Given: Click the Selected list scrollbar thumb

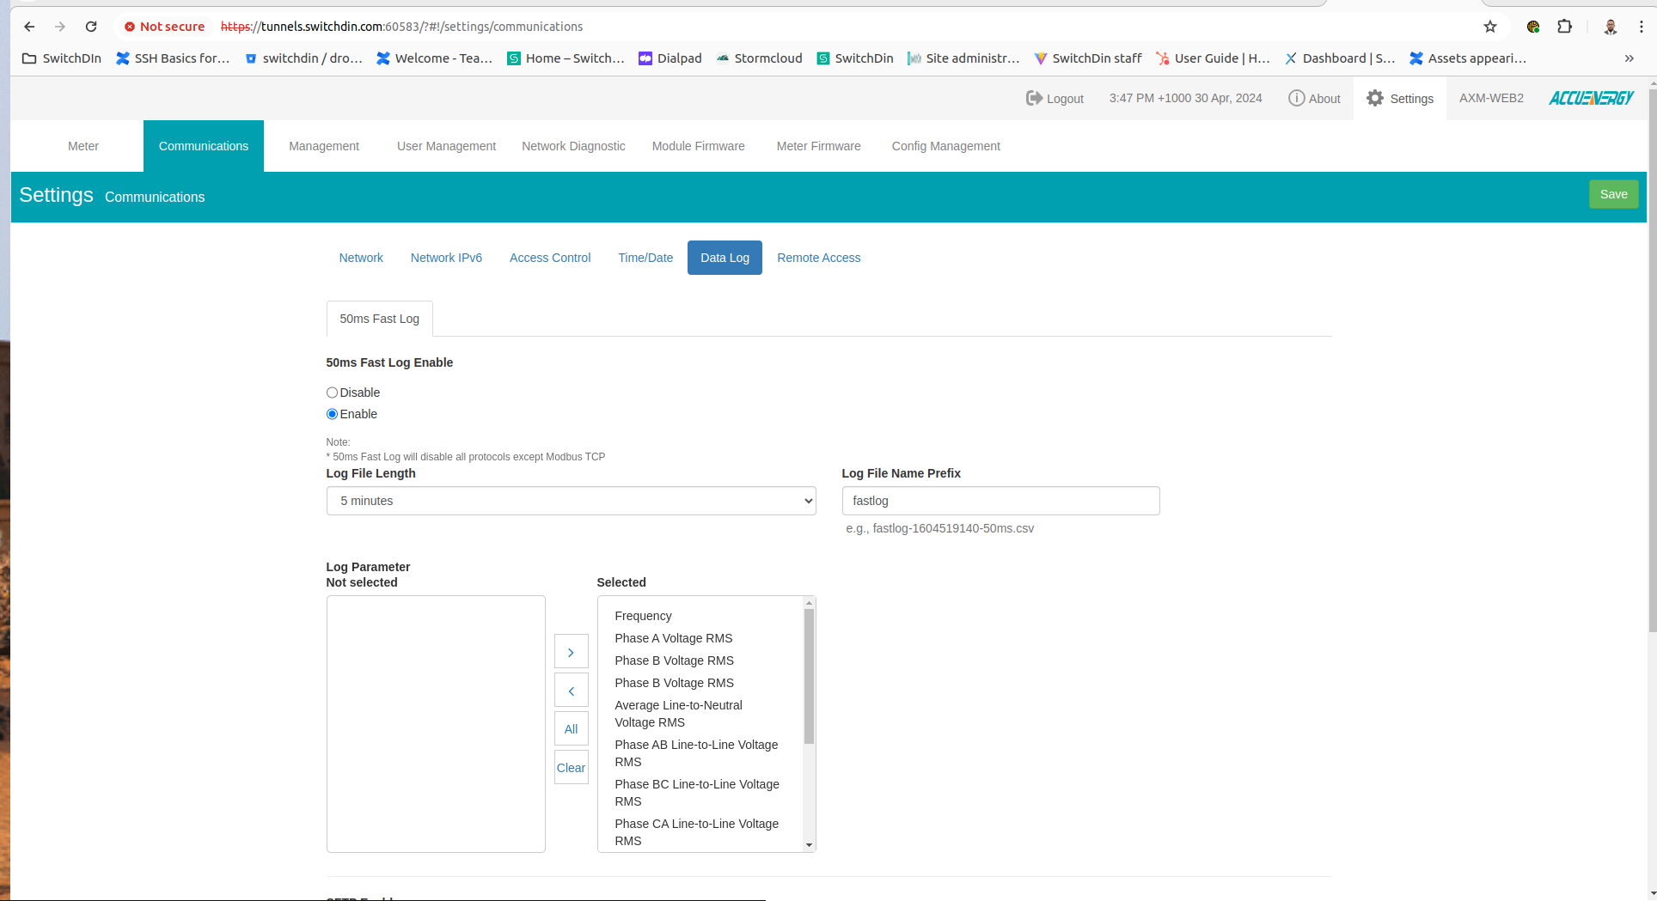Looking at the screenshot, I should tap(809, 676).
